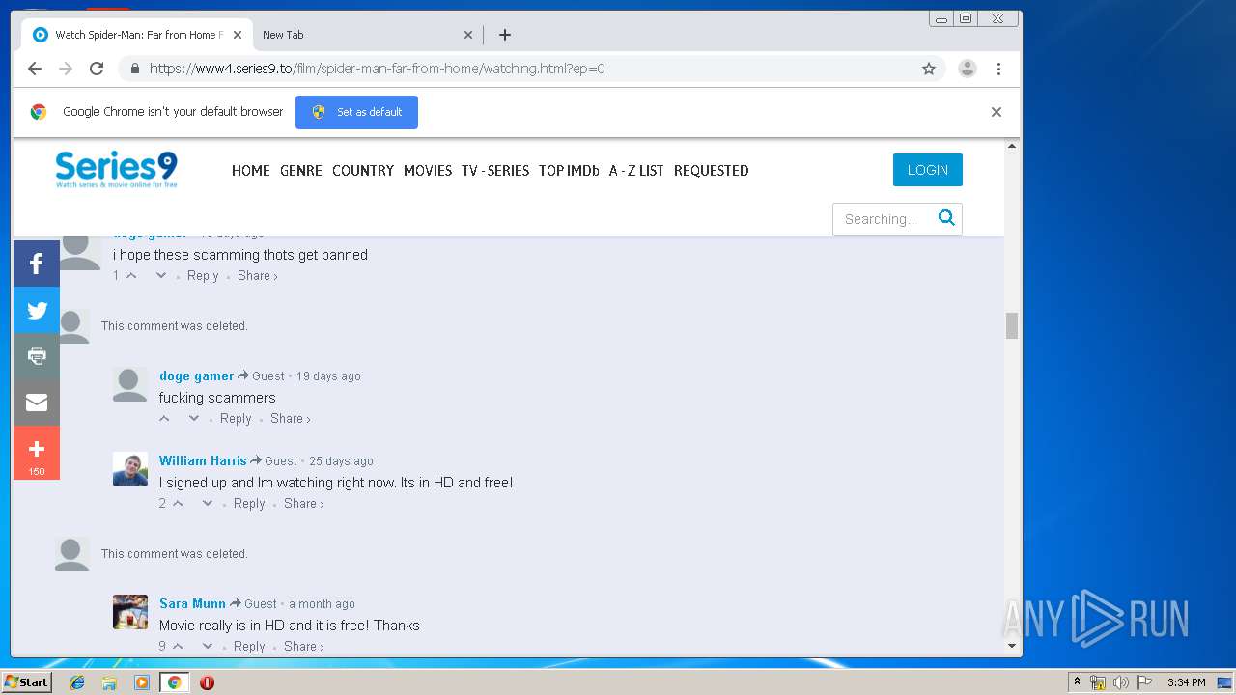The width and height of the screenshot is (1236, 695).
Task: Share the page on Facebook
Action: tap(37, 264)
